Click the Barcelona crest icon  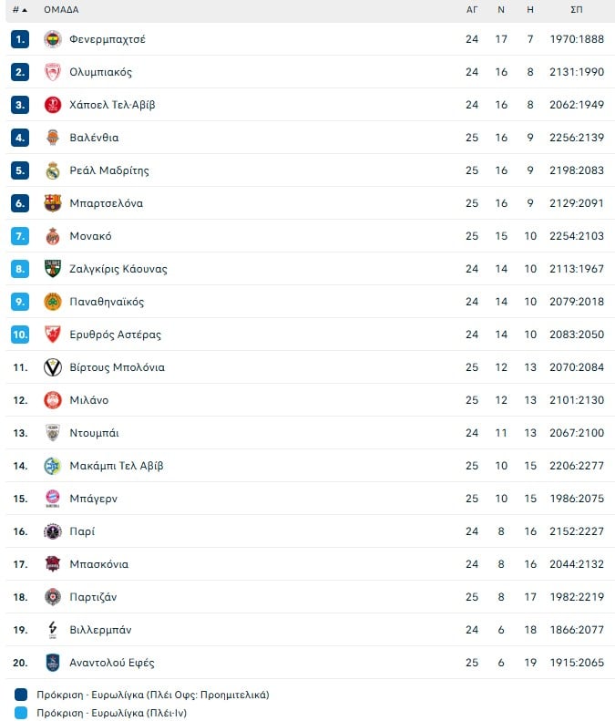point(53,203)
